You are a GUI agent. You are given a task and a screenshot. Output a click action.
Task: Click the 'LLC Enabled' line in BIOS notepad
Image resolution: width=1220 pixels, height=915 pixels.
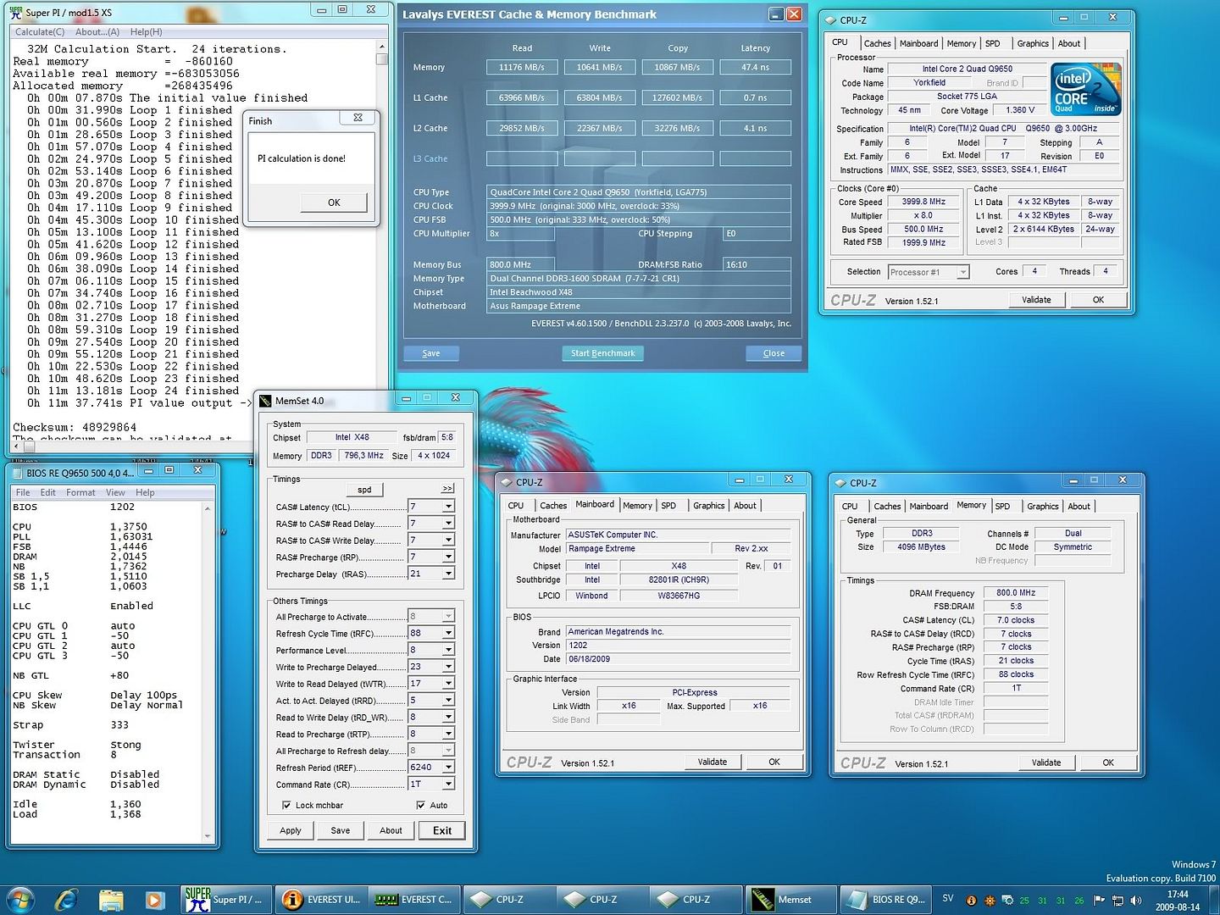coord(83,606)
